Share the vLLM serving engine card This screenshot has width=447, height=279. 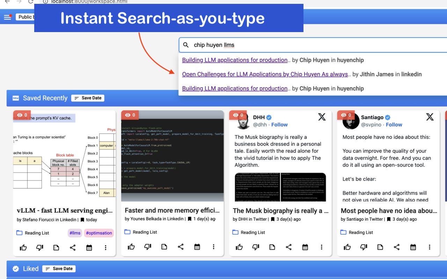[73, 248]
